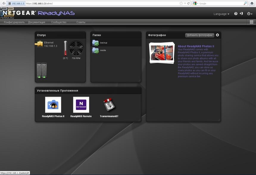Expand the power options dropdown

[x=249, y=14]
